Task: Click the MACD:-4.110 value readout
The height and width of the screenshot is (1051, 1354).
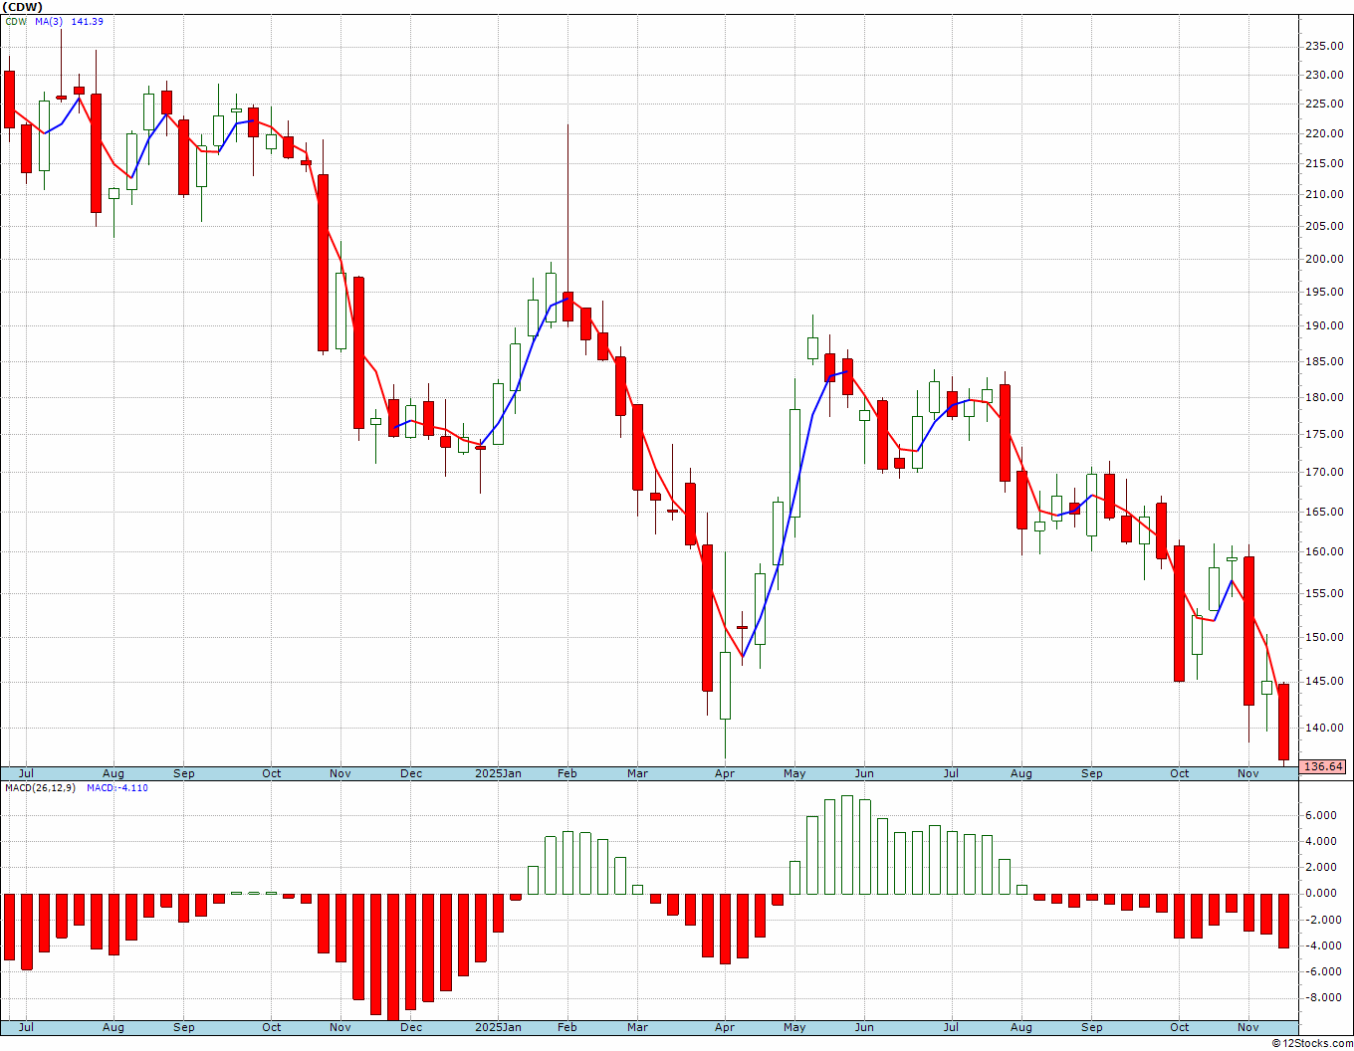Action: 117,788
